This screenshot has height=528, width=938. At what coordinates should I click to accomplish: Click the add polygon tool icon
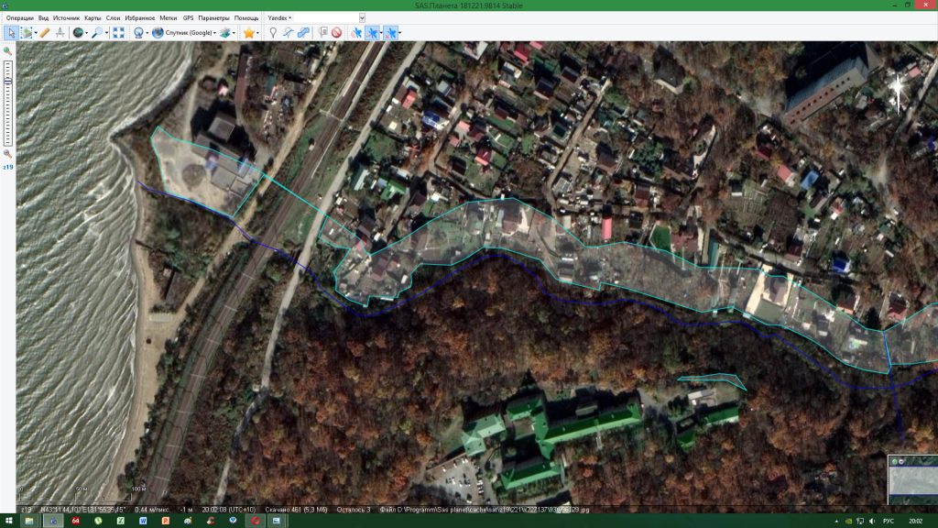pos(303,32)
